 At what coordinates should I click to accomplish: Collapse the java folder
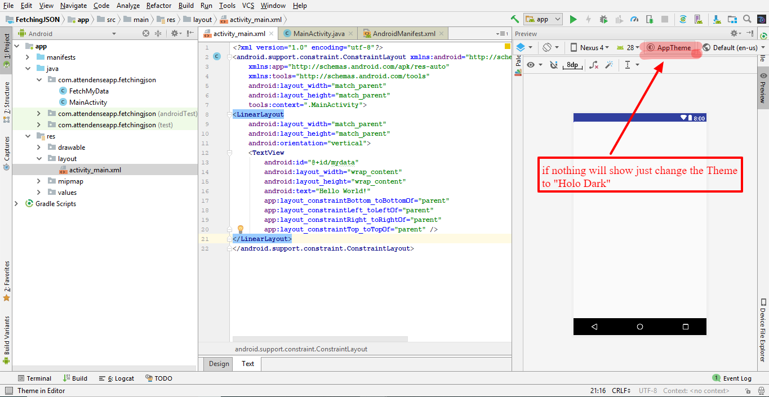[x=28, y=69]
